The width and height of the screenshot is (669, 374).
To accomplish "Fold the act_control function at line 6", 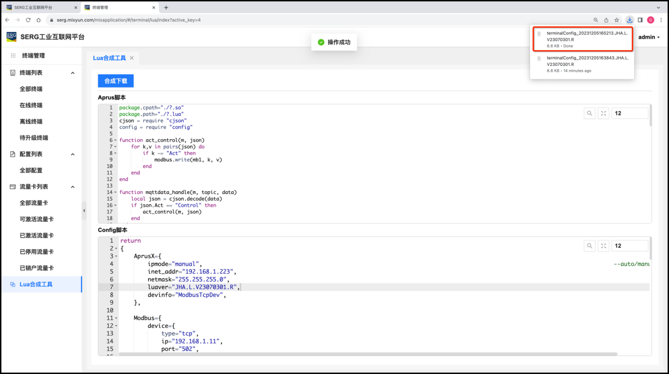I will [115, 141].
